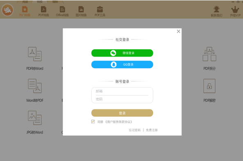
Task: Select the PDF解密 unlock icon
Action: pos(209,86)
